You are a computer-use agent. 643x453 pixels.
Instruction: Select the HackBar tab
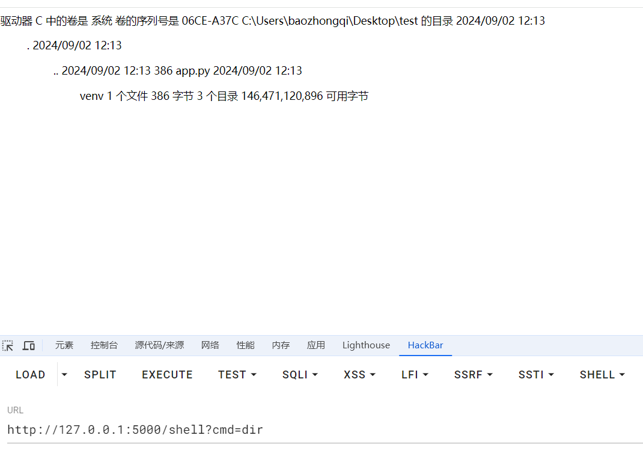click(x=425, y=345)
